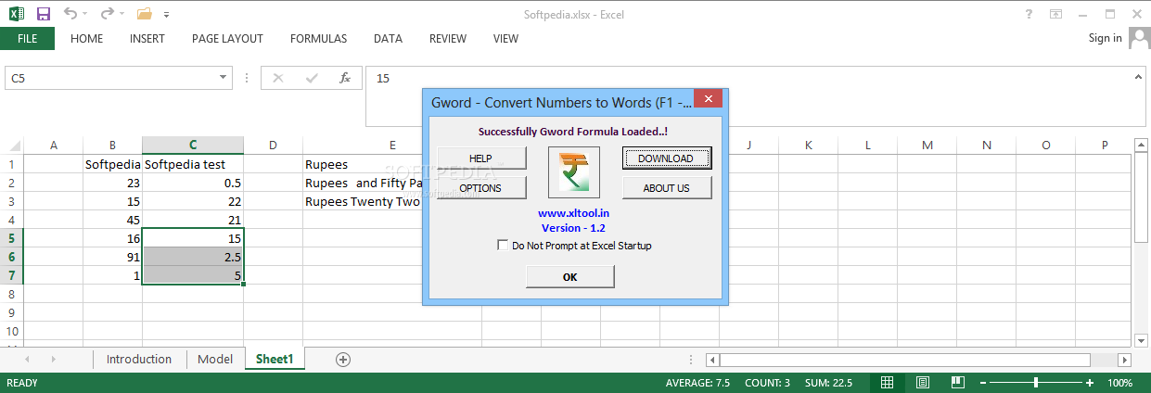Screen dimensions: 1151x393
Task: Click horizontal scrollbar right arrow
Action: (x=1125, y=360)
